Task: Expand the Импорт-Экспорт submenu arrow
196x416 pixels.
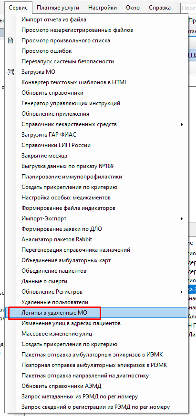Action: pyautogui.click(x=182, y=219)
